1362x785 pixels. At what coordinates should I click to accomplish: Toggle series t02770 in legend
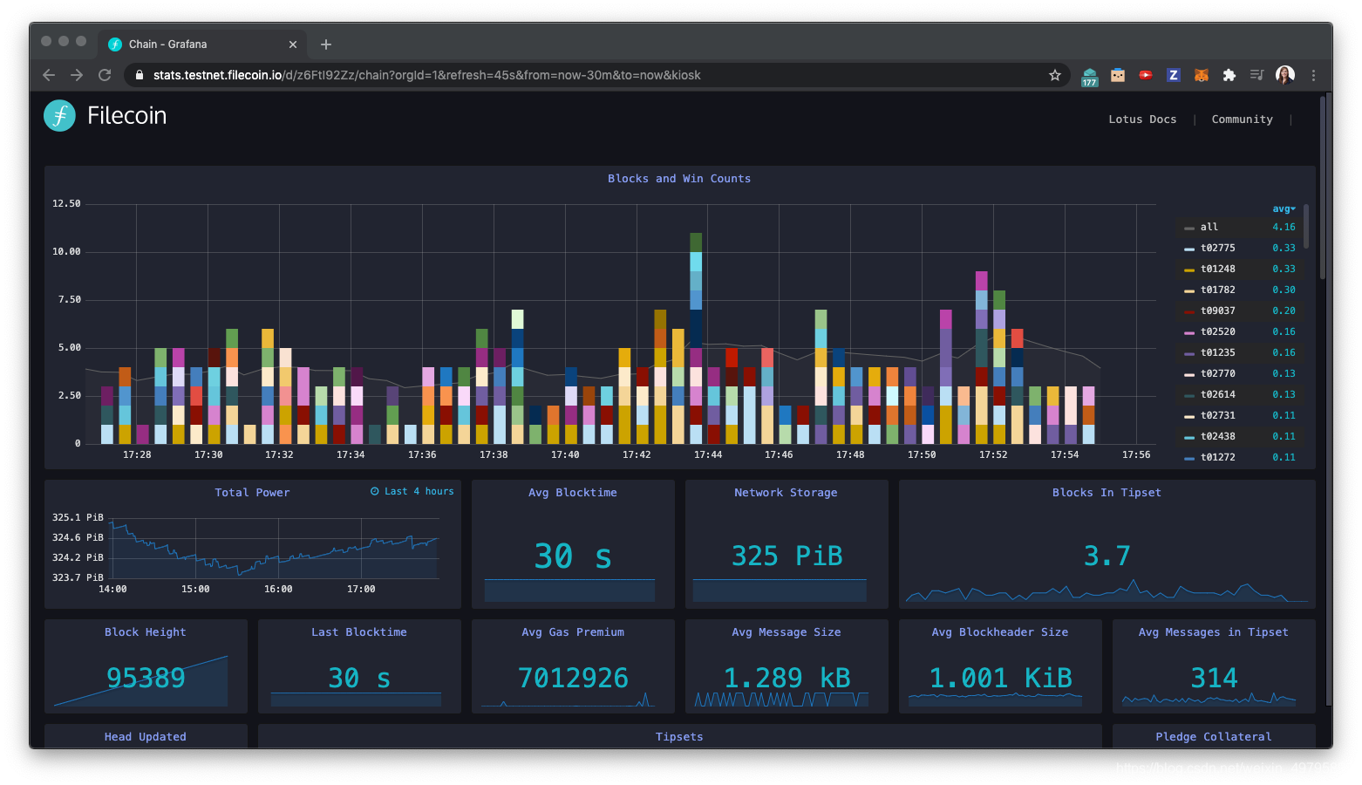point(1217,373)
